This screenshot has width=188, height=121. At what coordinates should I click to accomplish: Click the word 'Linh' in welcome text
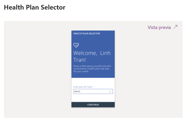point(105,53)
